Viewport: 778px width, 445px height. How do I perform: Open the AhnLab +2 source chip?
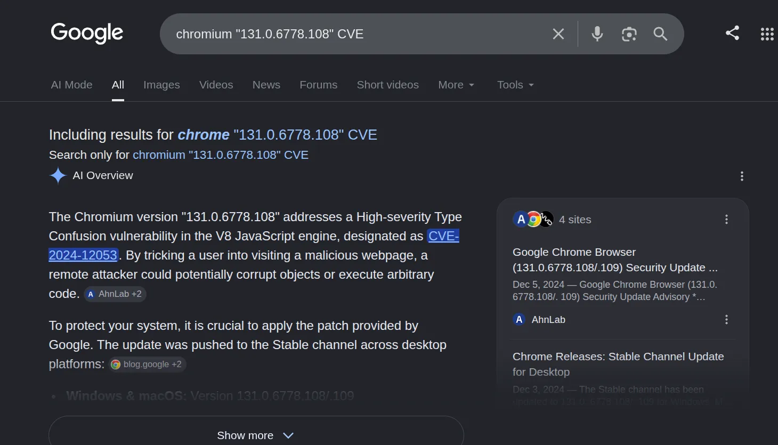(115, 294)
